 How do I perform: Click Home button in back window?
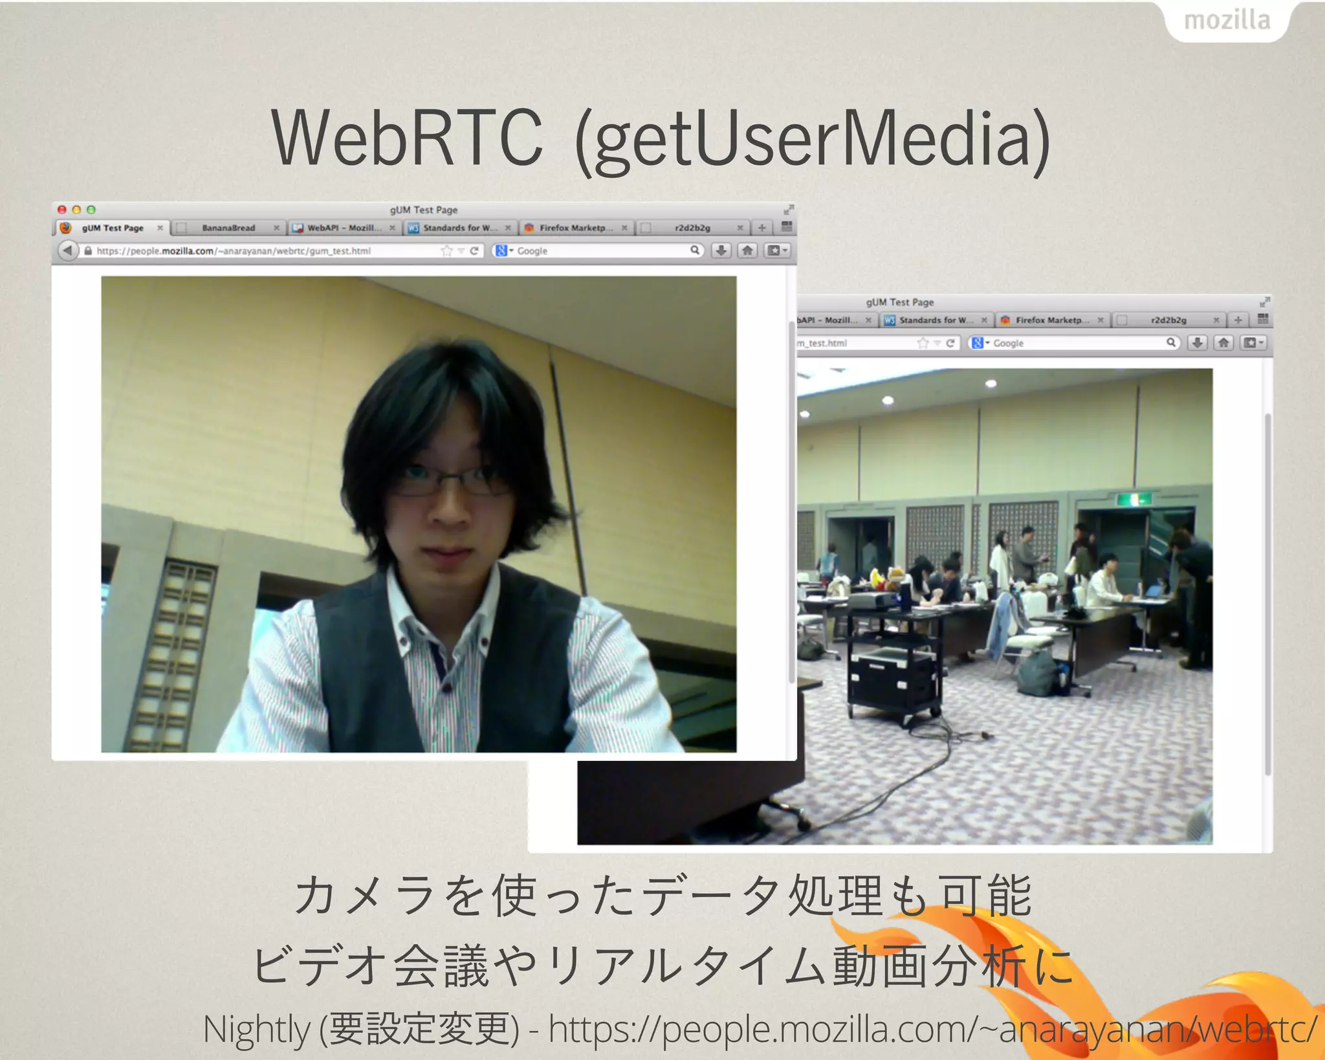(1224, 343)
